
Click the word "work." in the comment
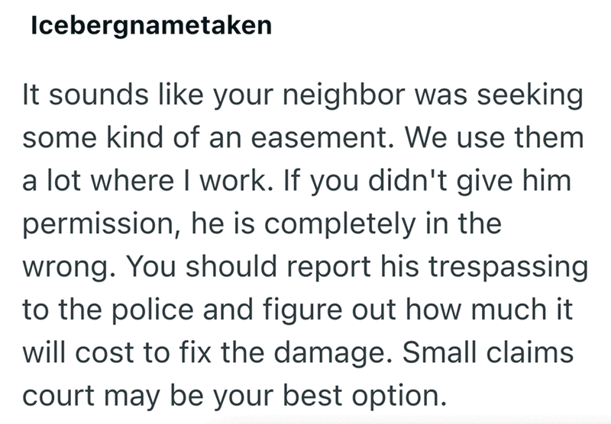(x=233, y=181)
